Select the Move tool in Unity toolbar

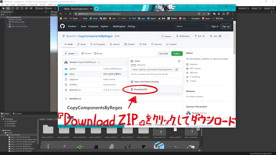(8, 8)
